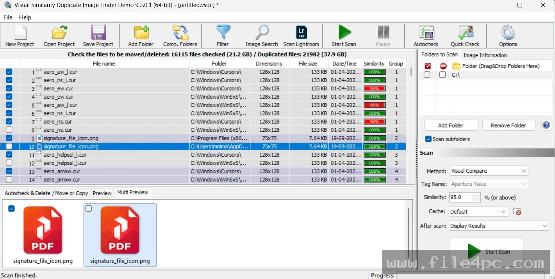Click the multi preview vertical scrollbar
555x279 pixels.
409,233
